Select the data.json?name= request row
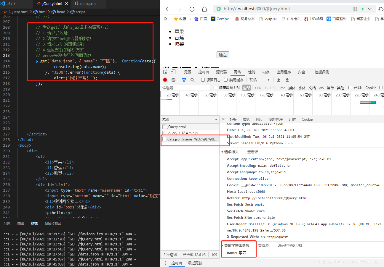The width and height of the screenshot is (384, 267). point(190,139)
